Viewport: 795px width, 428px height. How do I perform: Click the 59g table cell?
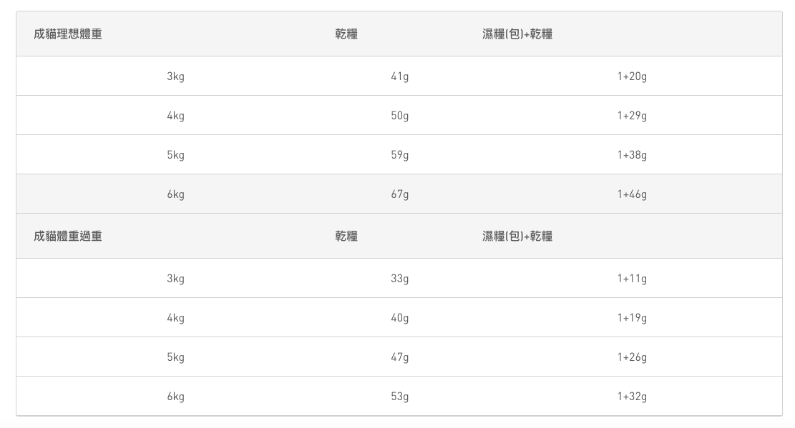point(400,155)
